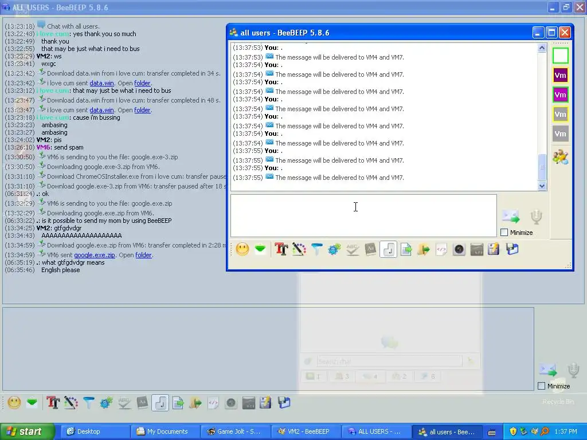Change font via TT icon in front chat window

281,249
